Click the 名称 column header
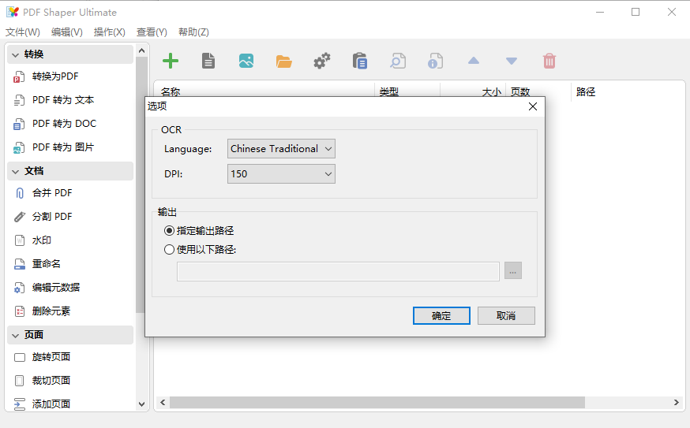 [171, 92]
